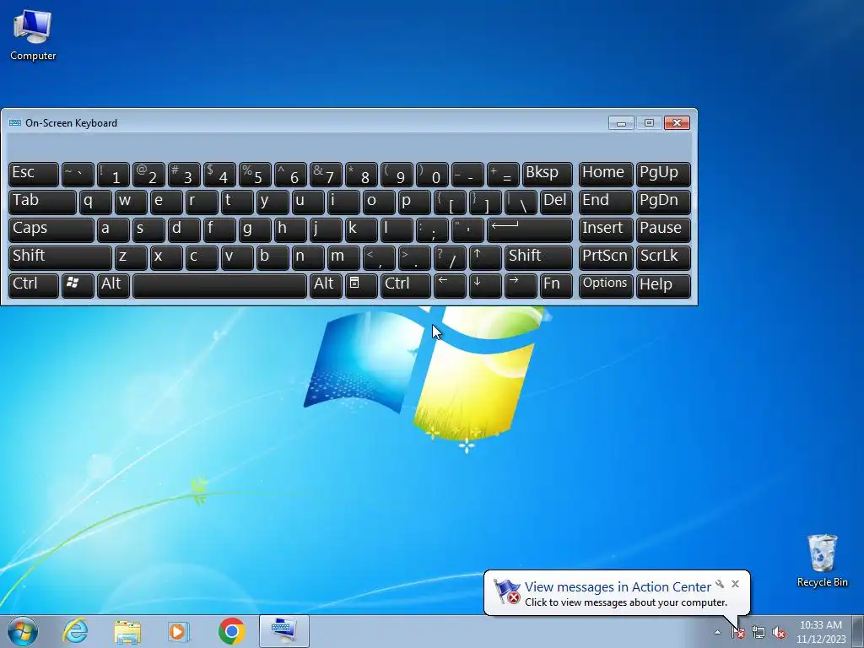The image size is (864, 648).
Task: Click the letter q key
Action: 95,202
